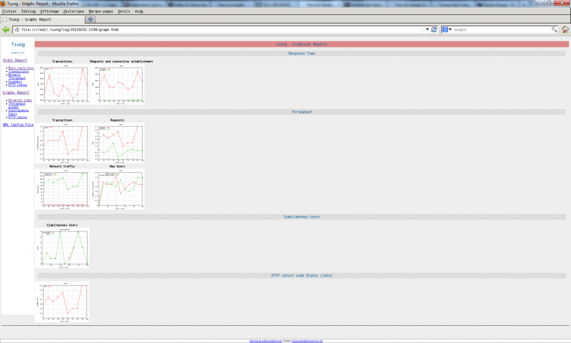Click the "HTTP return code Status (rate)" heading
The width and height of the screenshot is (571, 343).
coord(302,276)
